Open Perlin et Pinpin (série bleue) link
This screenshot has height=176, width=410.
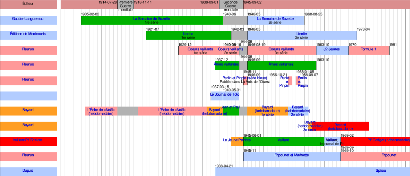(x=245, y=78)
